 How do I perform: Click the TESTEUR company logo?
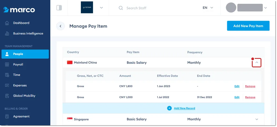click(87, 7)
